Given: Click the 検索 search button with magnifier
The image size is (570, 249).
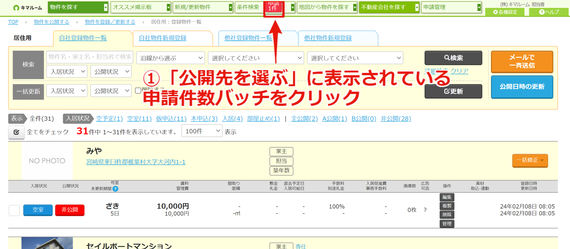Looking at the screenshot, I should click(x=453, y=58).
